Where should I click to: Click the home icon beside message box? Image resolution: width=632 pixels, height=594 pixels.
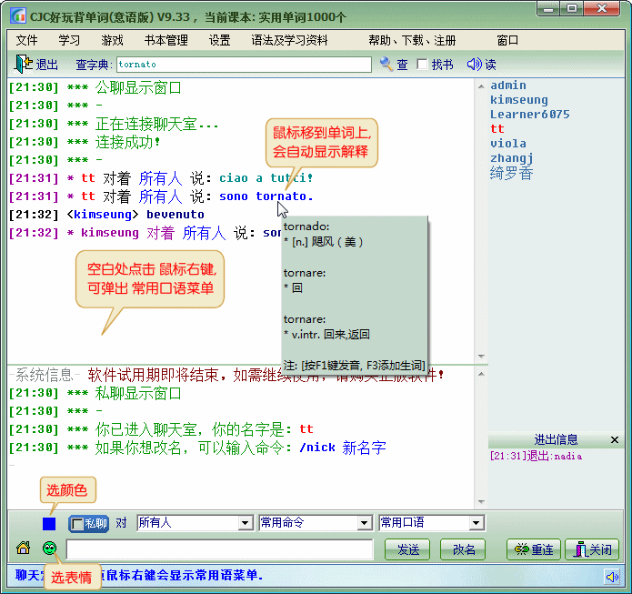(24, 549)
